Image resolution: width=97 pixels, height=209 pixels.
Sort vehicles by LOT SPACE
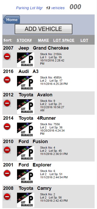(x=64, y=40)
